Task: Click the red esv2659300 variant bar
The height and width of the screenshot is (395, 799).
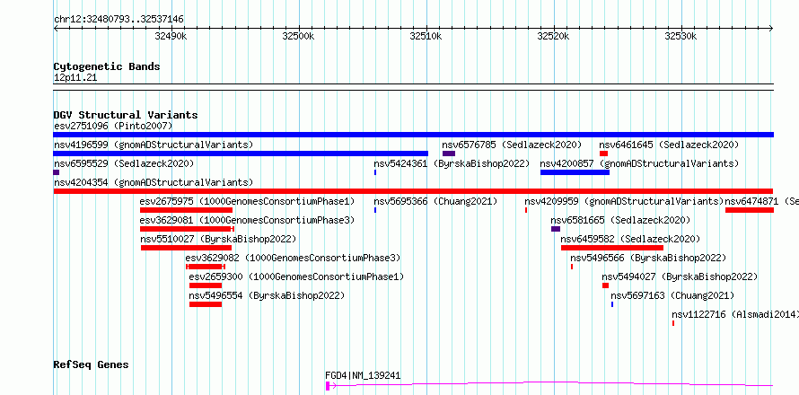Action: pos(206,285)
